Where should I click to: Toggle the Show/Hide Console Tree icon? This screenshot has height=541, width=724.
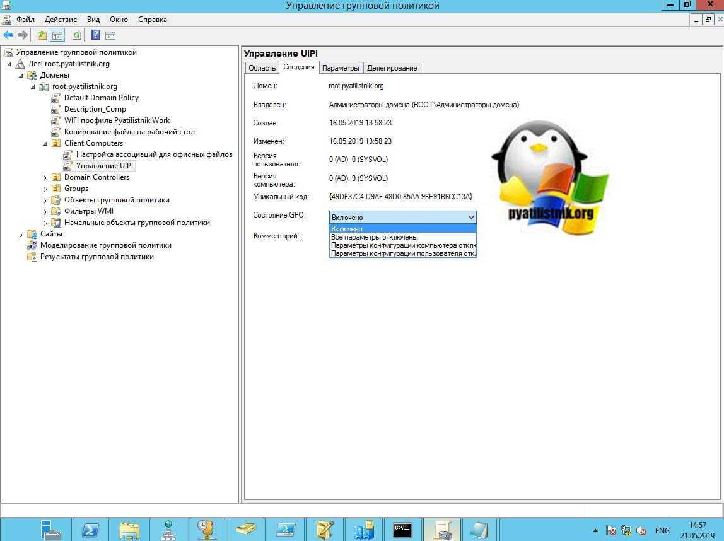tap(57, 35)
